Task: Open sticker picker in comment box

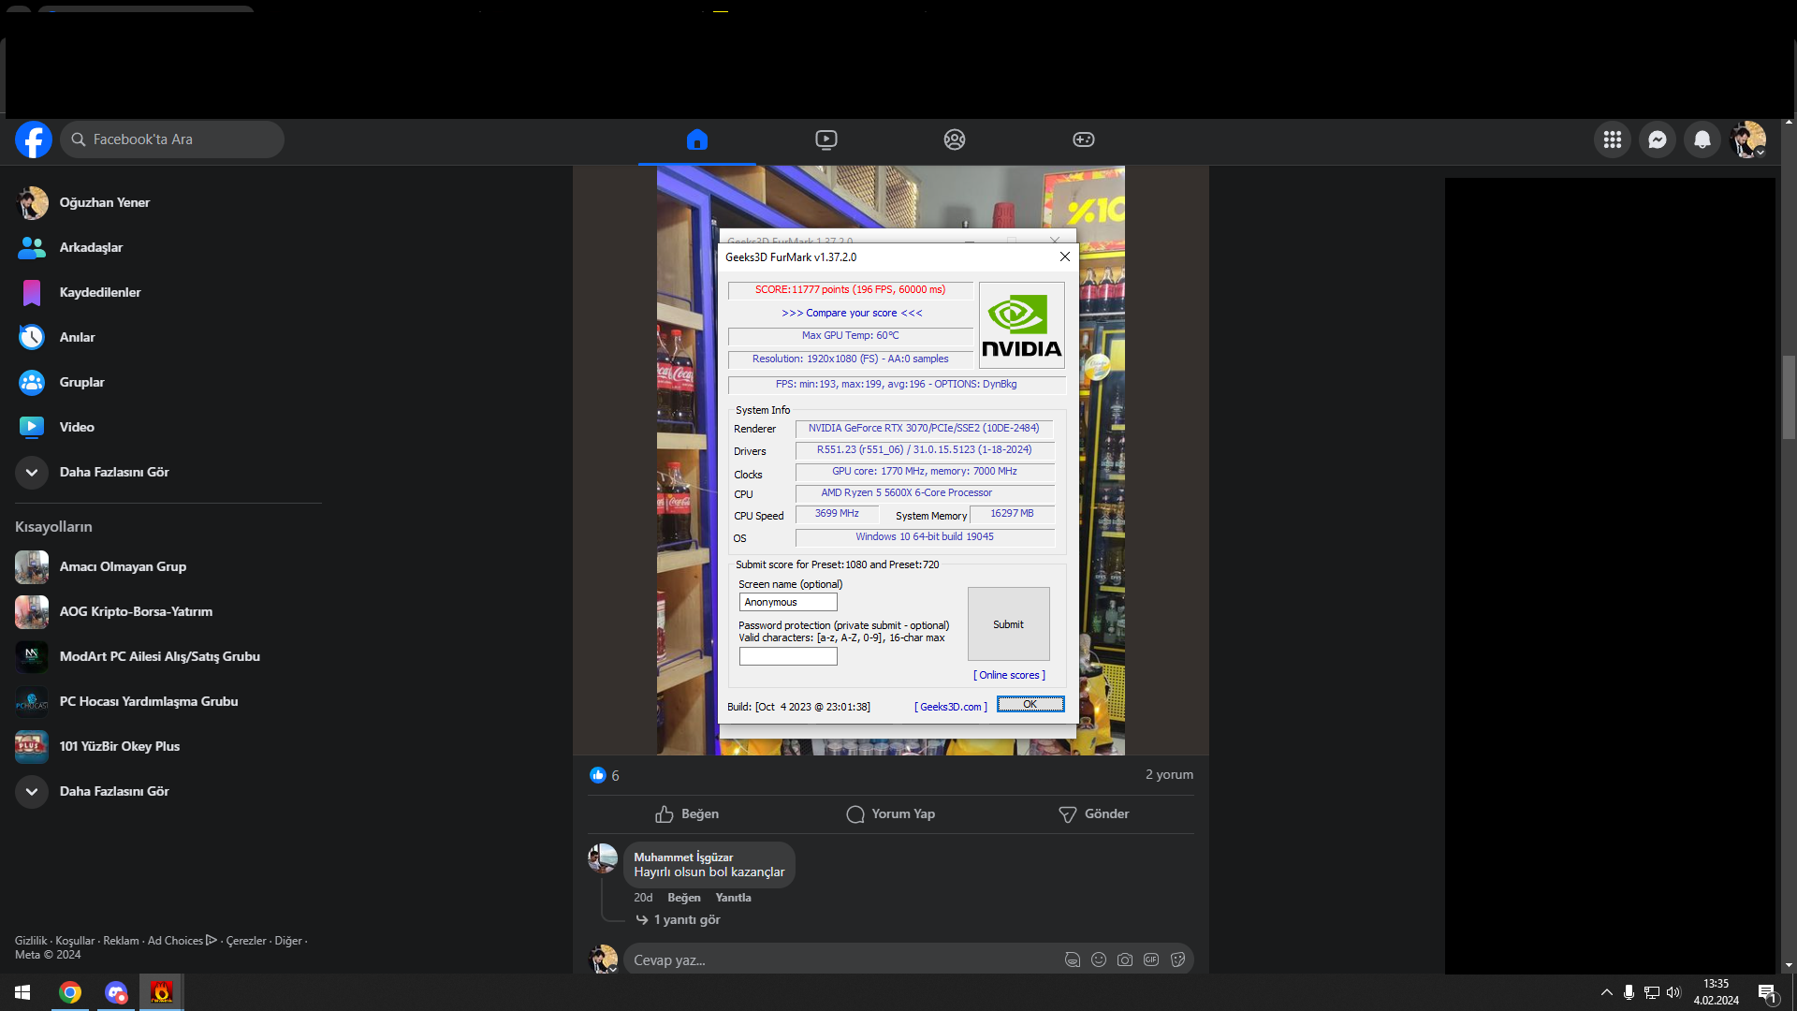Action: [1177, 960]
